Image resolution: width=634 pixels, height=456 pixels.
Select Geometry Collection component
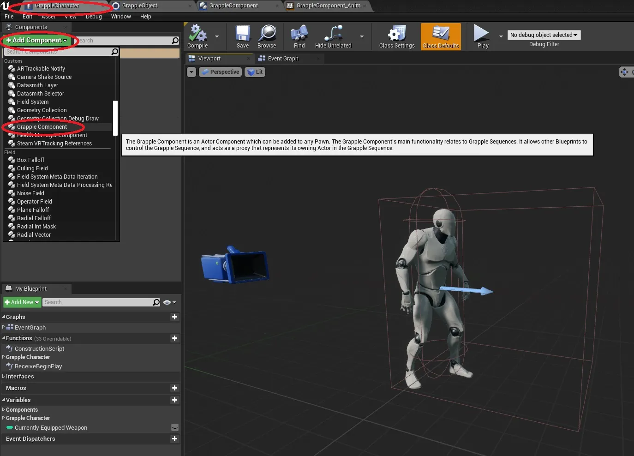click(42, 110)
